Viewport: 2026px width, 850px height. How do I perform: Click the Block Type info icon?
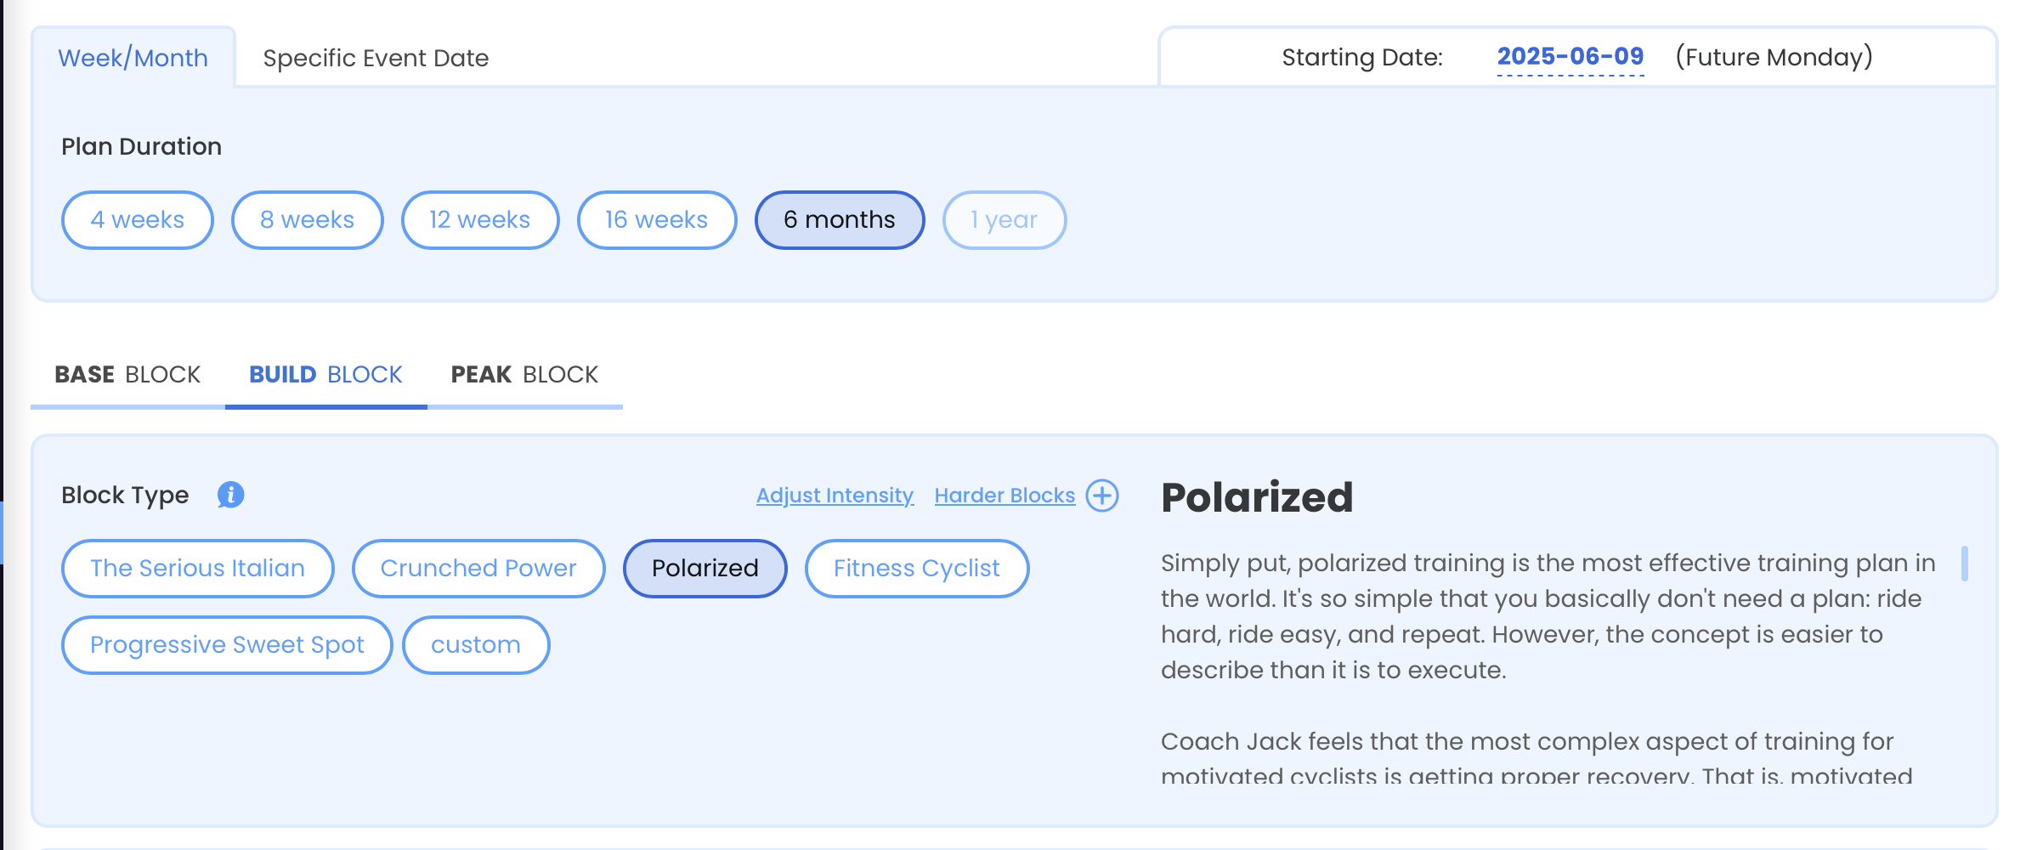(x=230, y=495)
